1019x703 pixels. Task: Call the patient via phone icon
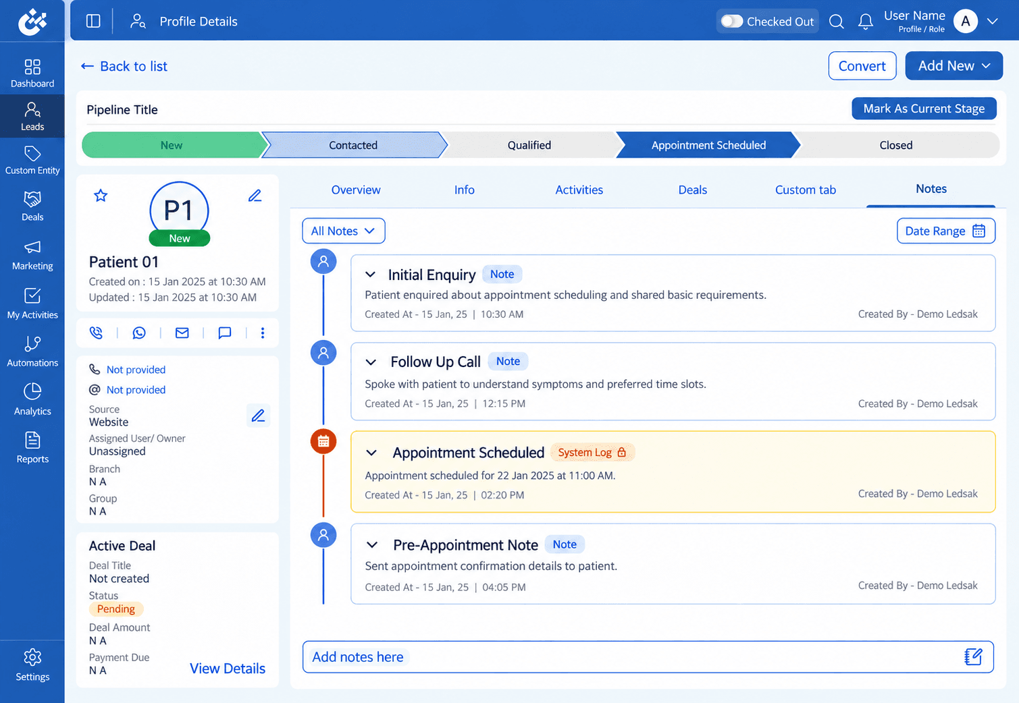(96, 333)
